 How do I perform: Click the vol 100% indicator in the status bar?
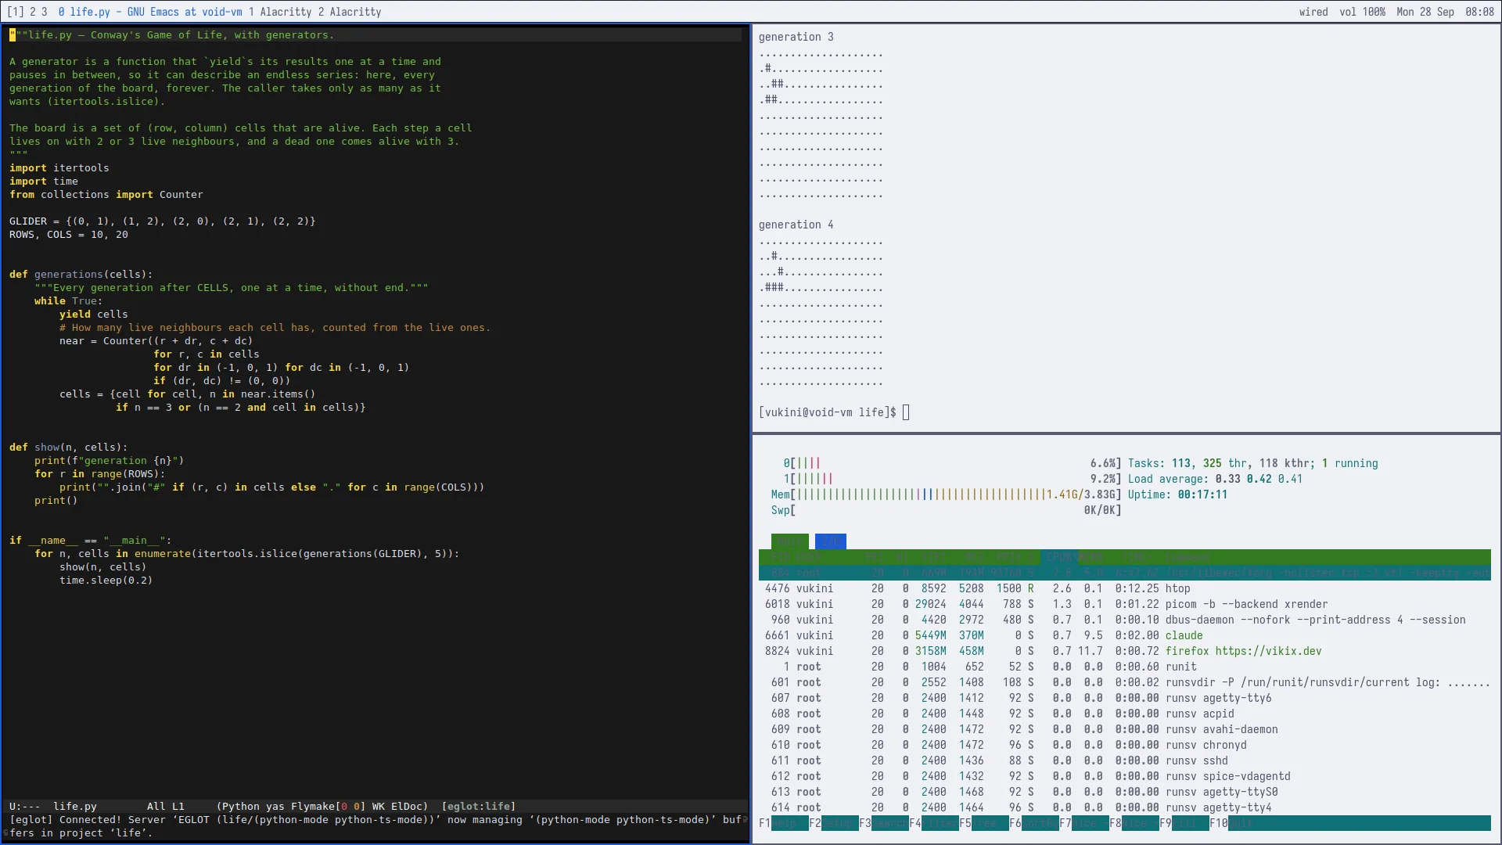tap(1362, 12)
